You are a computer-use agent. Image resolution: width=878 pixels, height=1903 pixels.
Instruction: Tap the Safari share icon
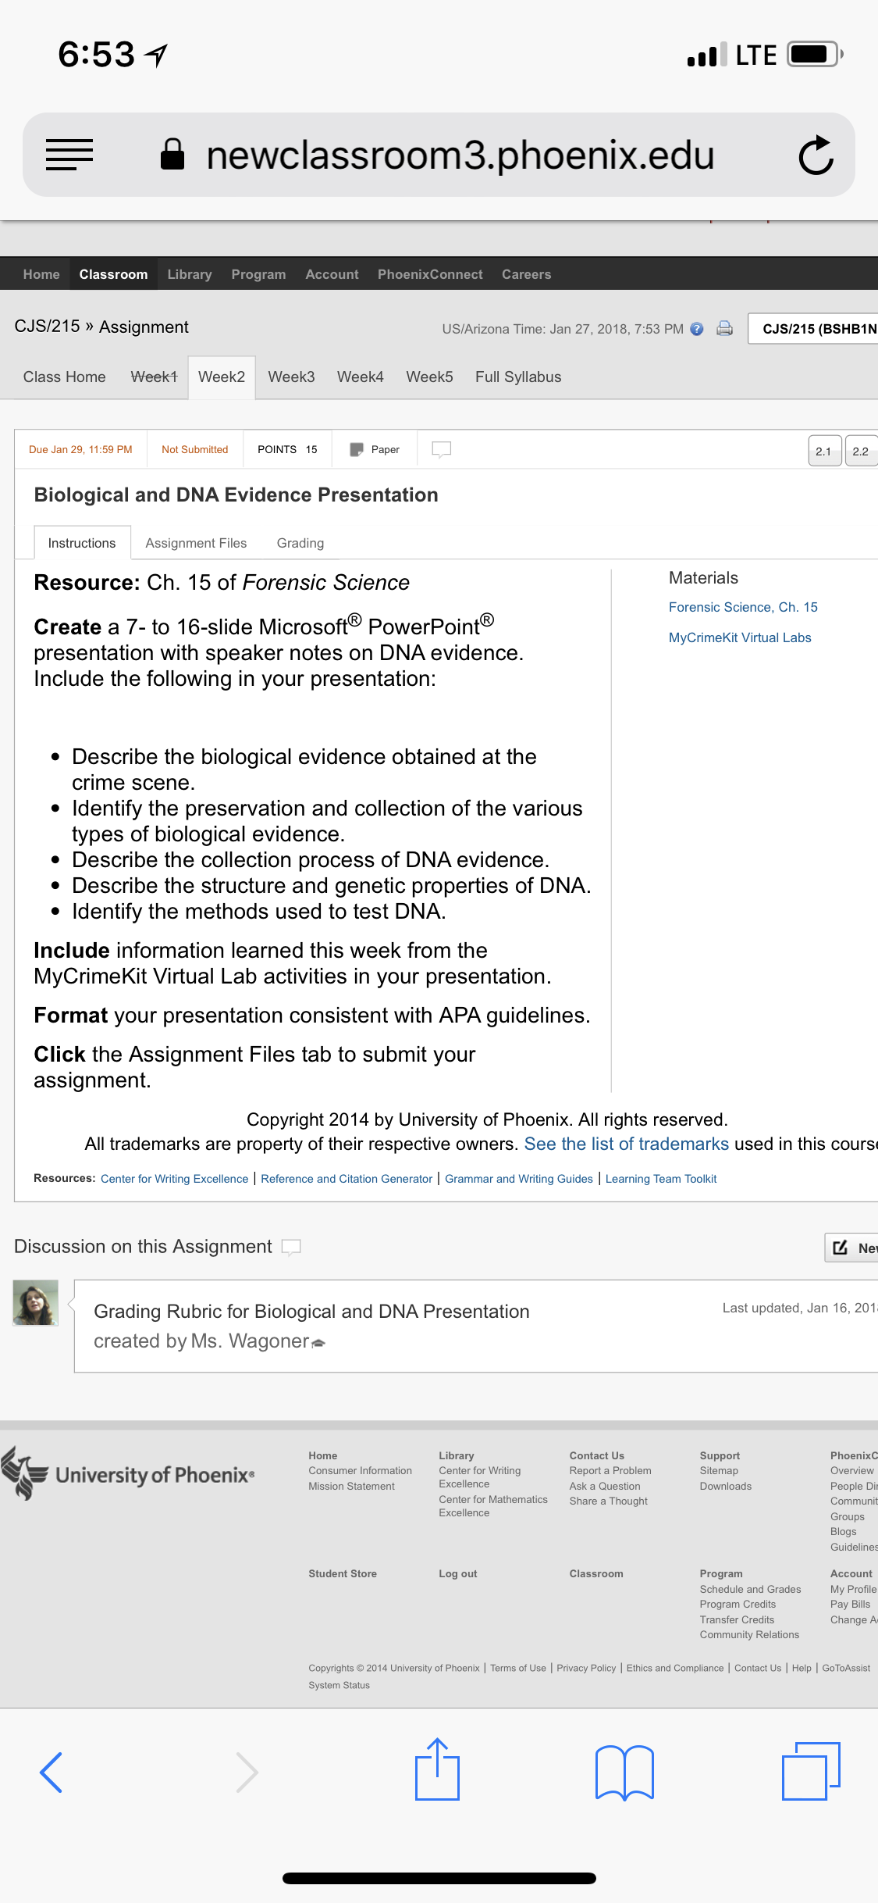437,1769
